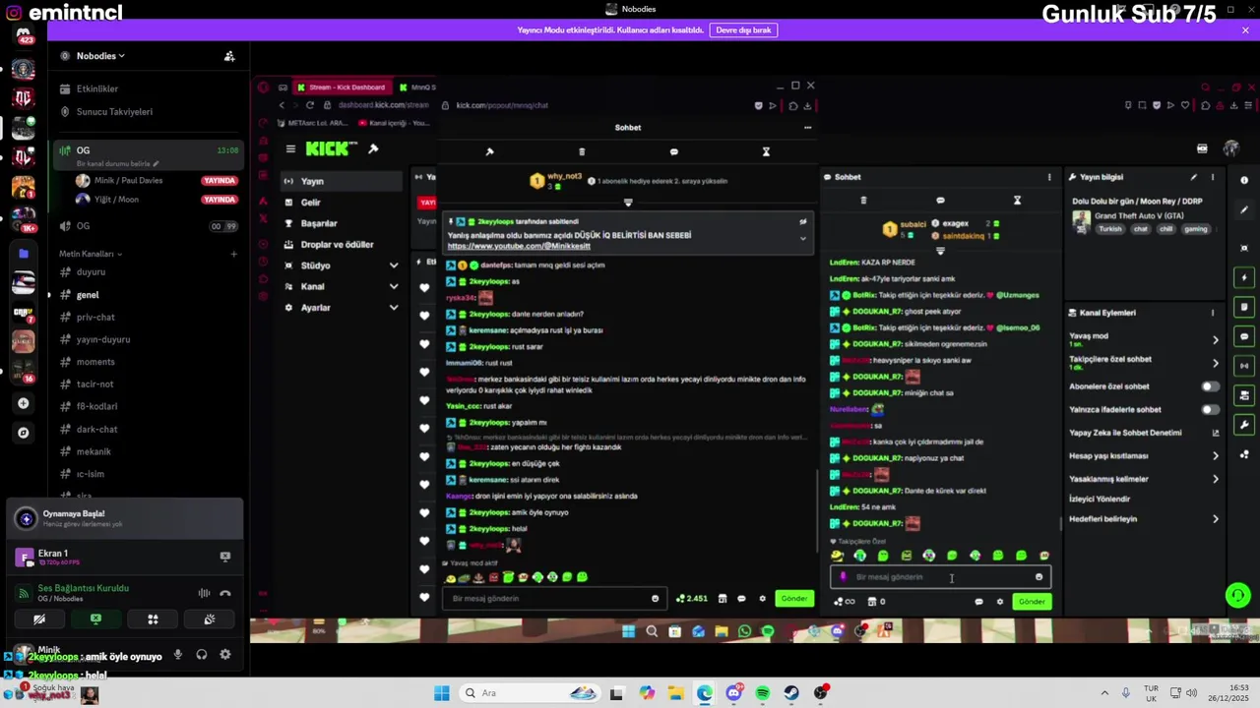Add a channel with the plus beside Metin Kanalları

coord(233,254)
